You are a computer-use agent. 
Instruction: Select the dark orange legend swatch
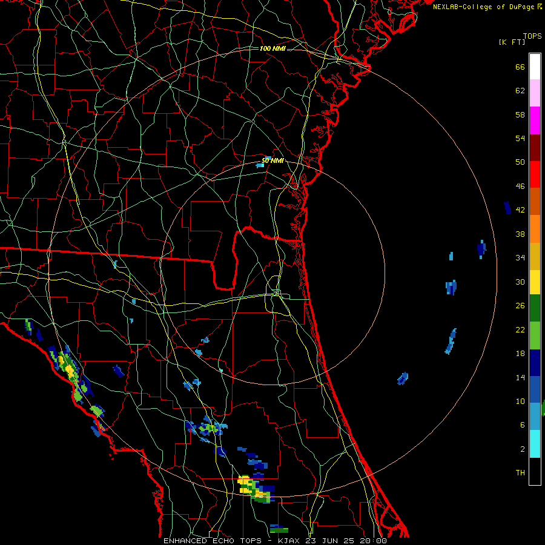pos(535,202)
